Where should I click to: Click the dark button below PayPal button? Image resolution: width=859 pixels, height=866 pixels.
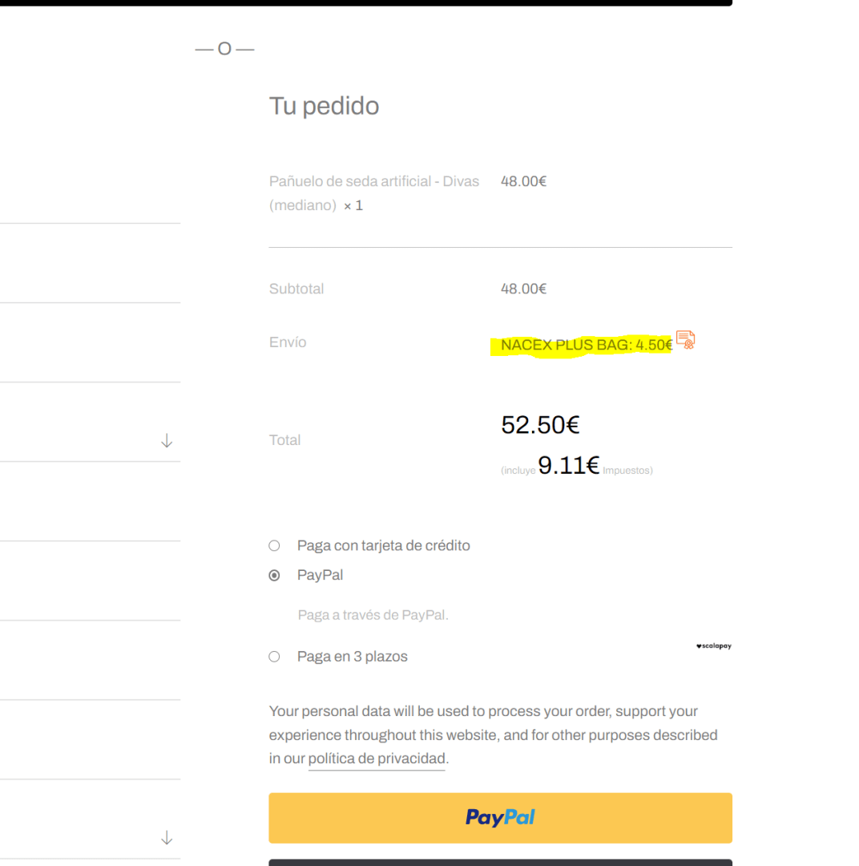tap(500, 863)
